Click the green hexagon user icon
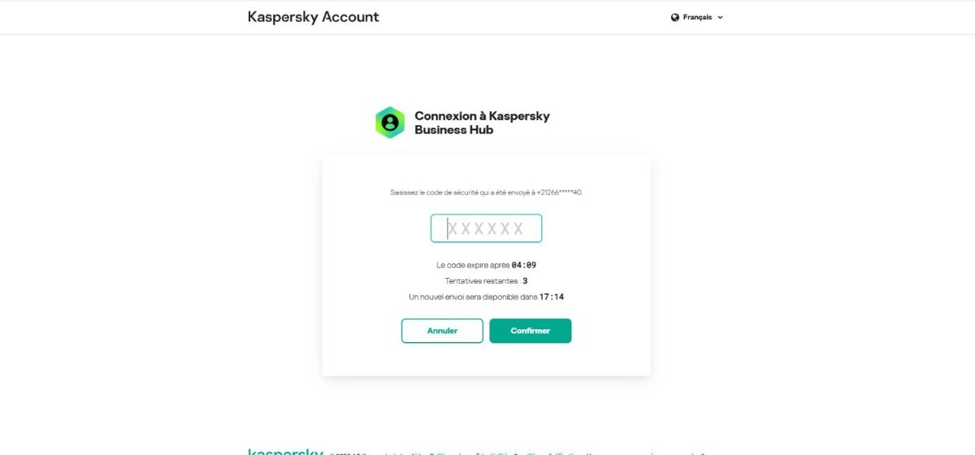Image resolution: width=975 pixels, height=455 pixels. (x=390, y=123)
